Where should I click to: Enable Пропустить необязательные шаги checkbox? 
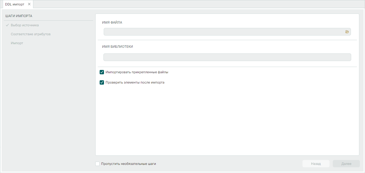[97, 164]
